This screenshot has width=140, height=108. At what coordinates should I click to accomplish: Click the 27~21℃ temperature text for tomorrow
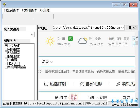[97, 44]
